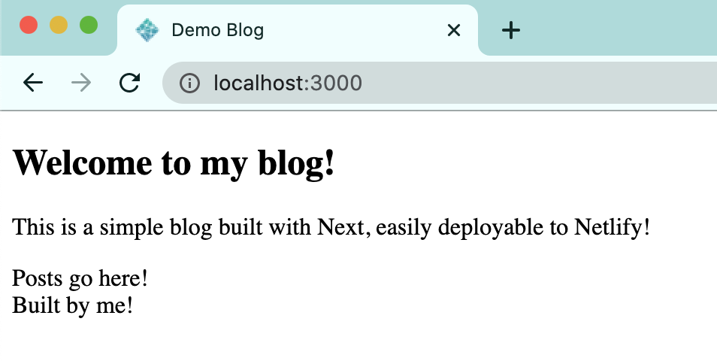
Task: Click the word "Netlify" in the description
Action: 609,226
